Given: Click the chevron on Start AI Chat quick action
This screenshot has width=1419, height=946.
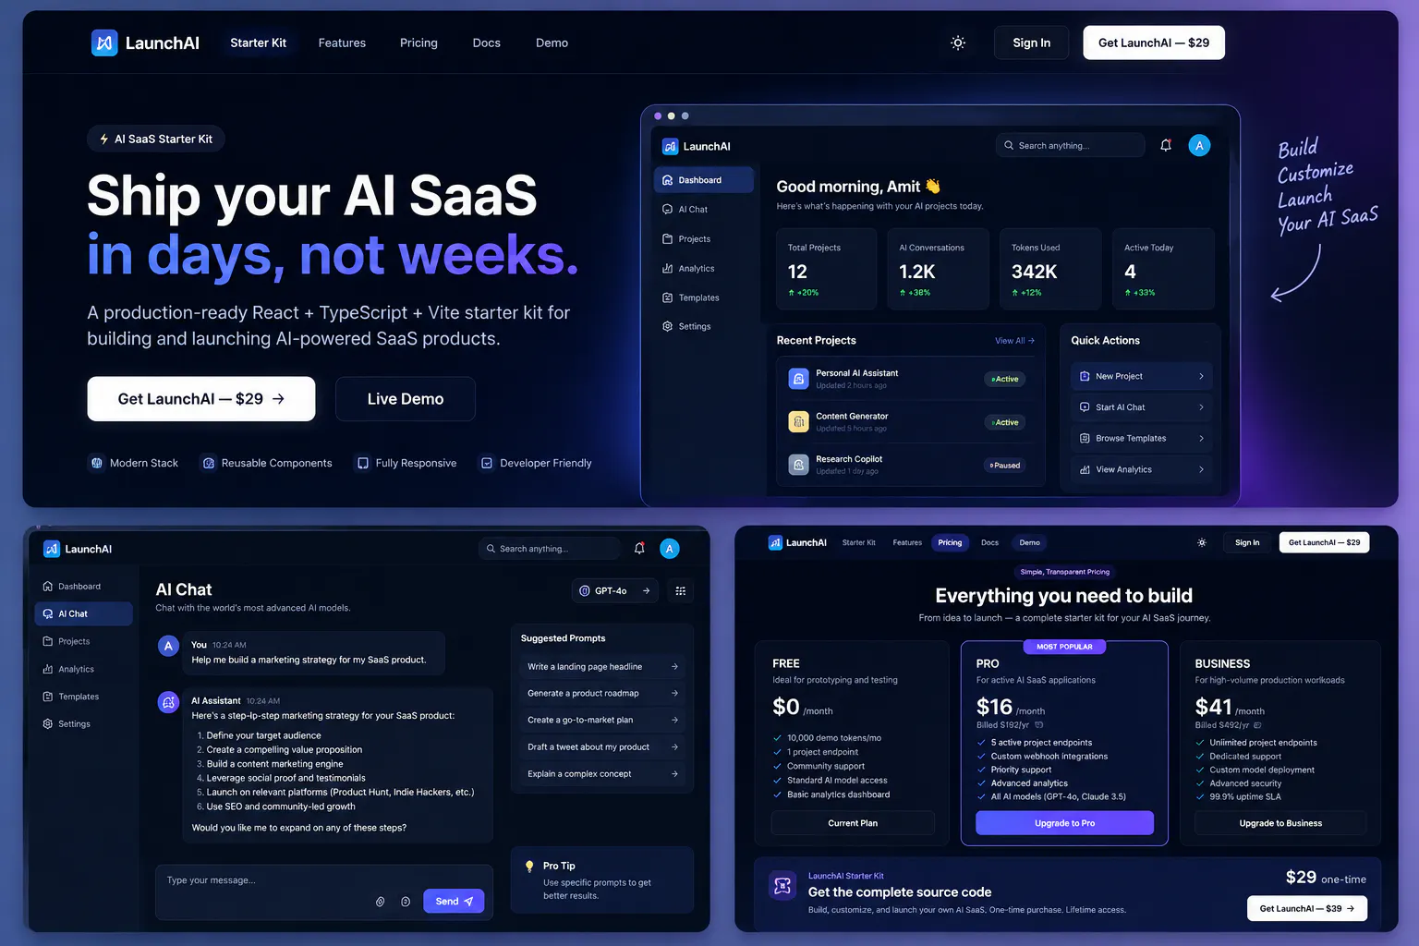Looking at the screenshot, I should coord(1201,407).
